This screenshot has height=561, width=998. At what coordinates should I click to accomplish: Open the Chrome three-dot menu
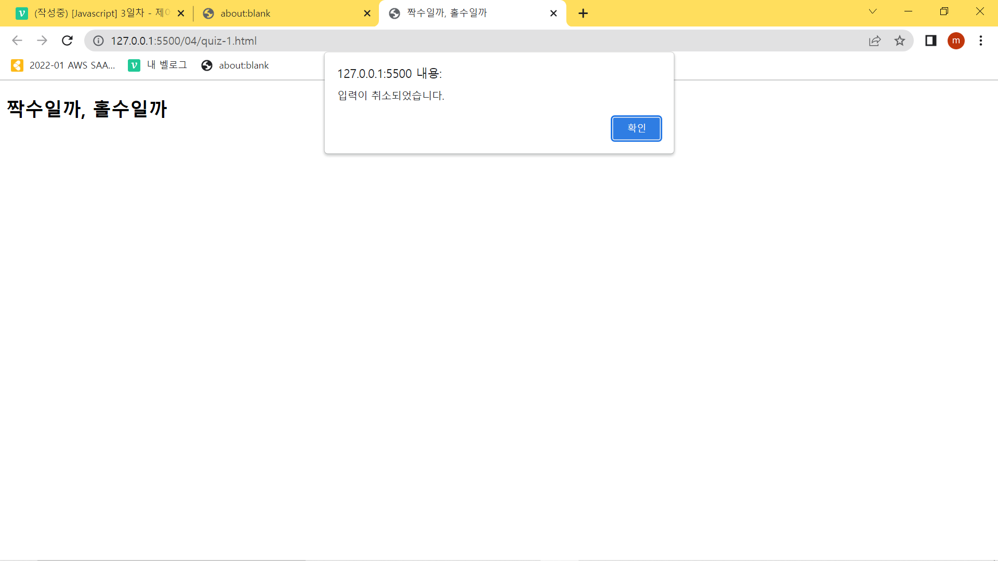[x=980, y=41]
